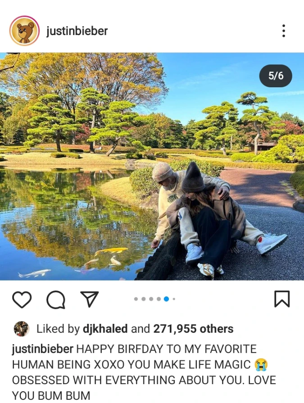Select the fourth carousel dot
This screenshot has height=403, width=304.
[x=159, y=299]
